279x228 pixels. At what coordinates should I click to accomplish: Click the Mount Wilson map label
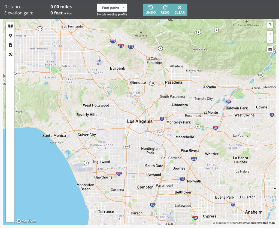pyautogui.click(x=201, y=49)
